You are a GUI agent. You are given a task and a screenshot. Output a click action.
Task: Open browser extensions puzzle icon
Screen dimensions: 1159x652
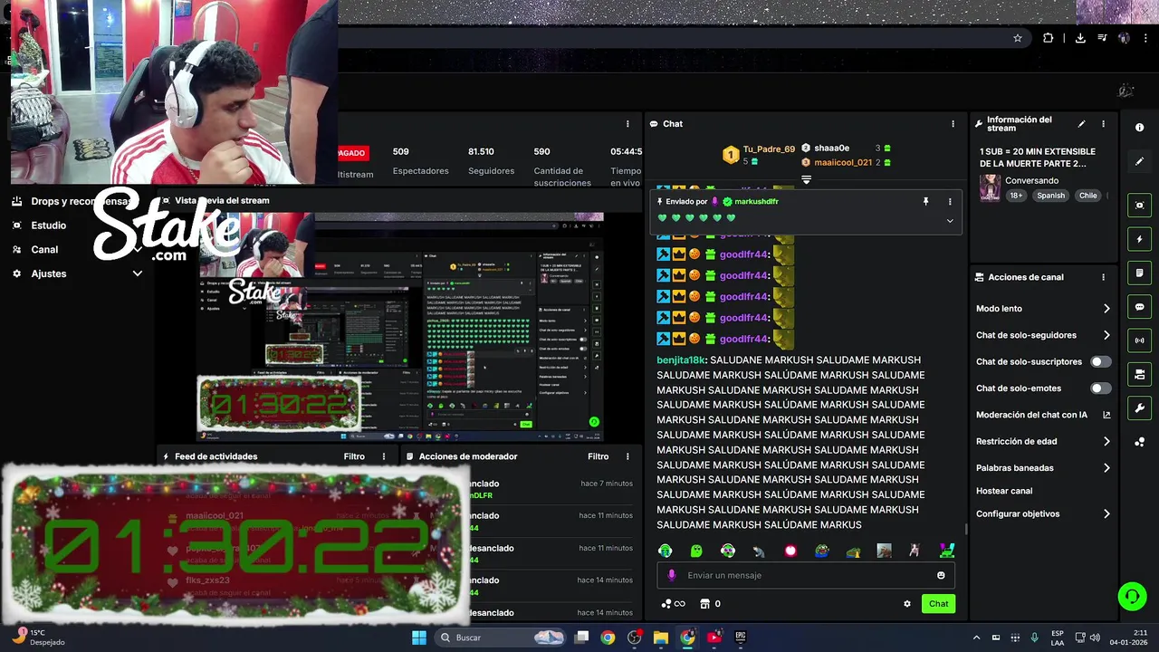coord(1048,38)
